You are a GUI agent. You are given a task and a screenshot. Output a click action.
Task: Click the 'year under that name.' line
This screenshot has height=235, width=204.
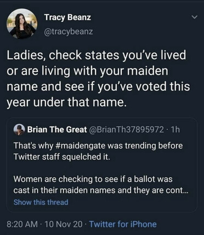[66, 102]
